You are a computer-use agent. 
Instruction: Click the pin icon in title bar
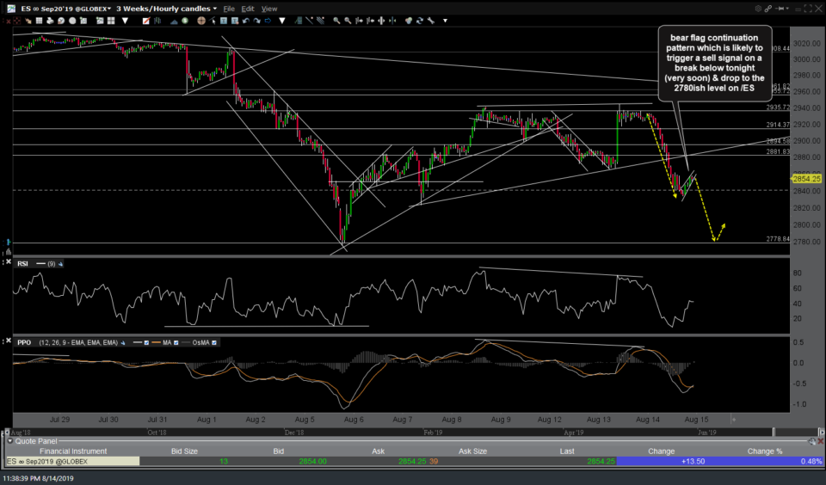coord(780,9)
